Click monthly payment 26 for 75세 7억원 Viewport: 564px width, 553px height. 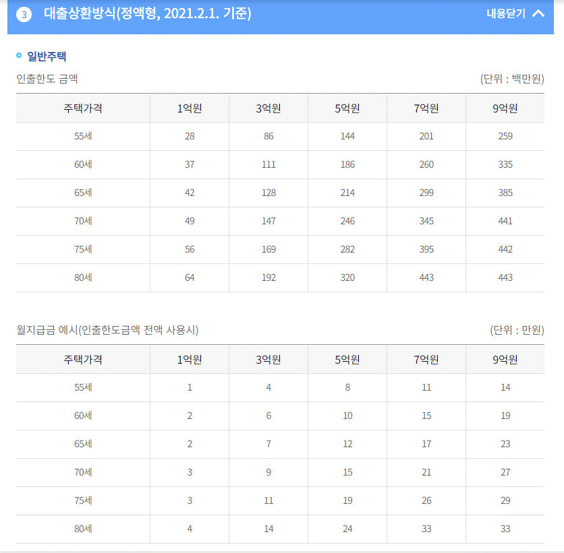pyautogui.click(x=426, y=500)
